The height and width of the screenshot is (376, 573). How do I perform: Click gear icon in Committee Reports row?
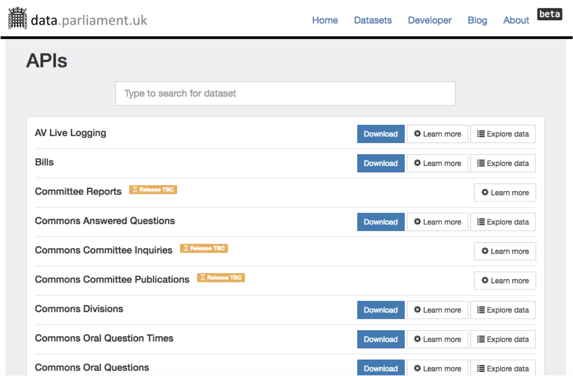click(485, 192)
